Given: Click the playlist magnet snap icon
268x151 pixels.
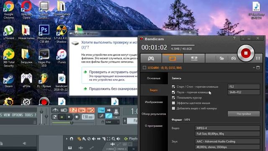Looking at the screenshot, I should click(72, 139).
